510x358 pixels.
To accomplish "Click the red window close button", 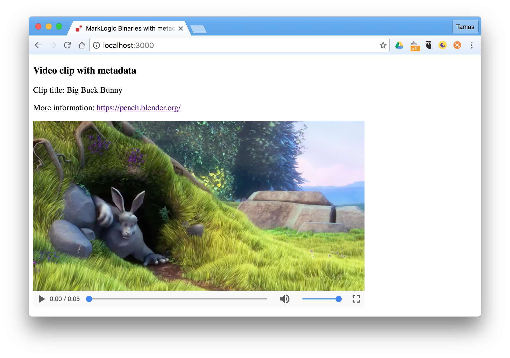I will pos(38,26).
